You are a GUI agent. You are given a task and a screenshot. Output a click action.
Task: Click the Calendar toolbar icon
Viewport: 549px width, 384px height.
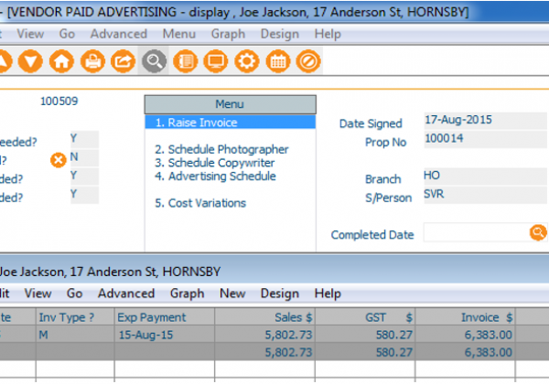(x=278, y=61)
